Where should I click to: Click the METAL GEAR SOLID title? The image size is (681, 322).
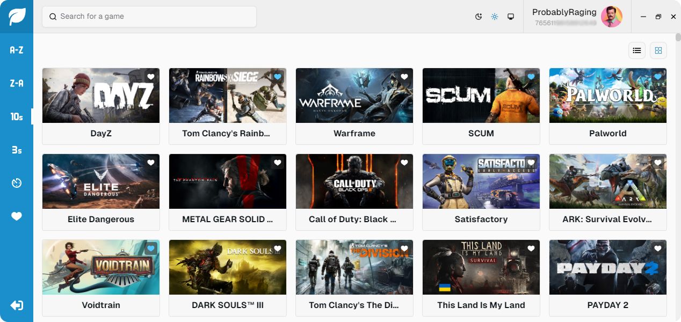point(228,219)
